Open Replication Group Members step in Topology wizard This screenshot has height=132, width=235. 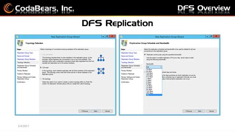(26, 59)
